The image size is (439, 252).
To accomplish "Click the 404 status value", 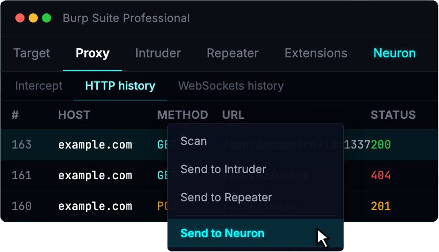I will [x=381, y=176].
